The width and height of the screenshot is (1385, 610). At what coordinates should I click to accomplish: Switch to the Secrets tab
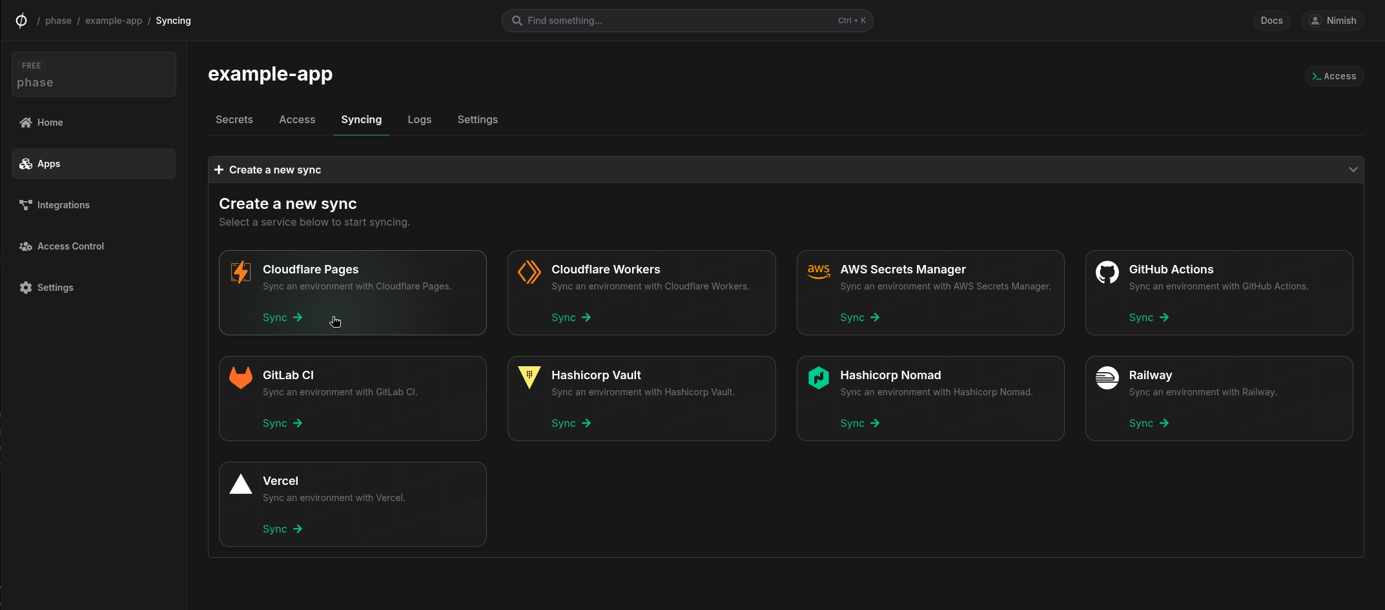234,119
